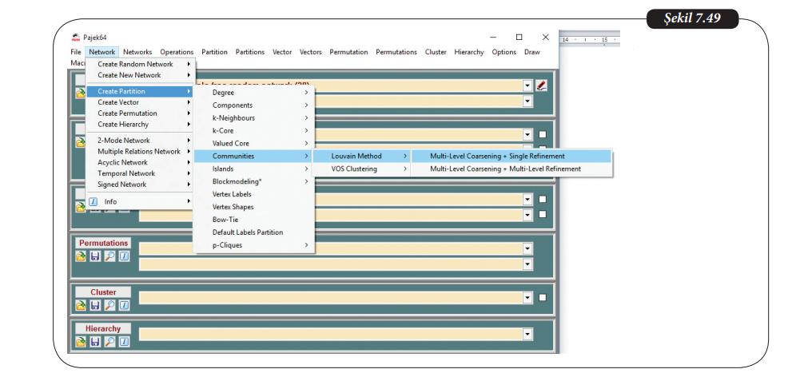
Task: Choose Multi-Level Coarsening + Single Refinement
Action: point(496,157)
